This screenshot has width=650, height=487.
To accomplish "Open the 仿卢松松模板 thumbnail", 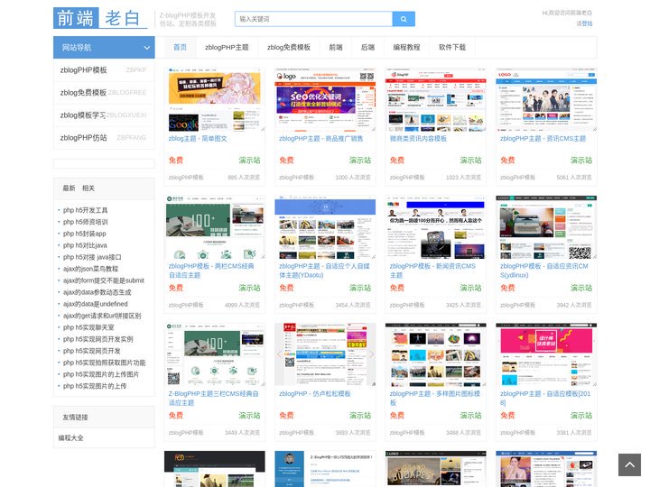I will 325,355.
